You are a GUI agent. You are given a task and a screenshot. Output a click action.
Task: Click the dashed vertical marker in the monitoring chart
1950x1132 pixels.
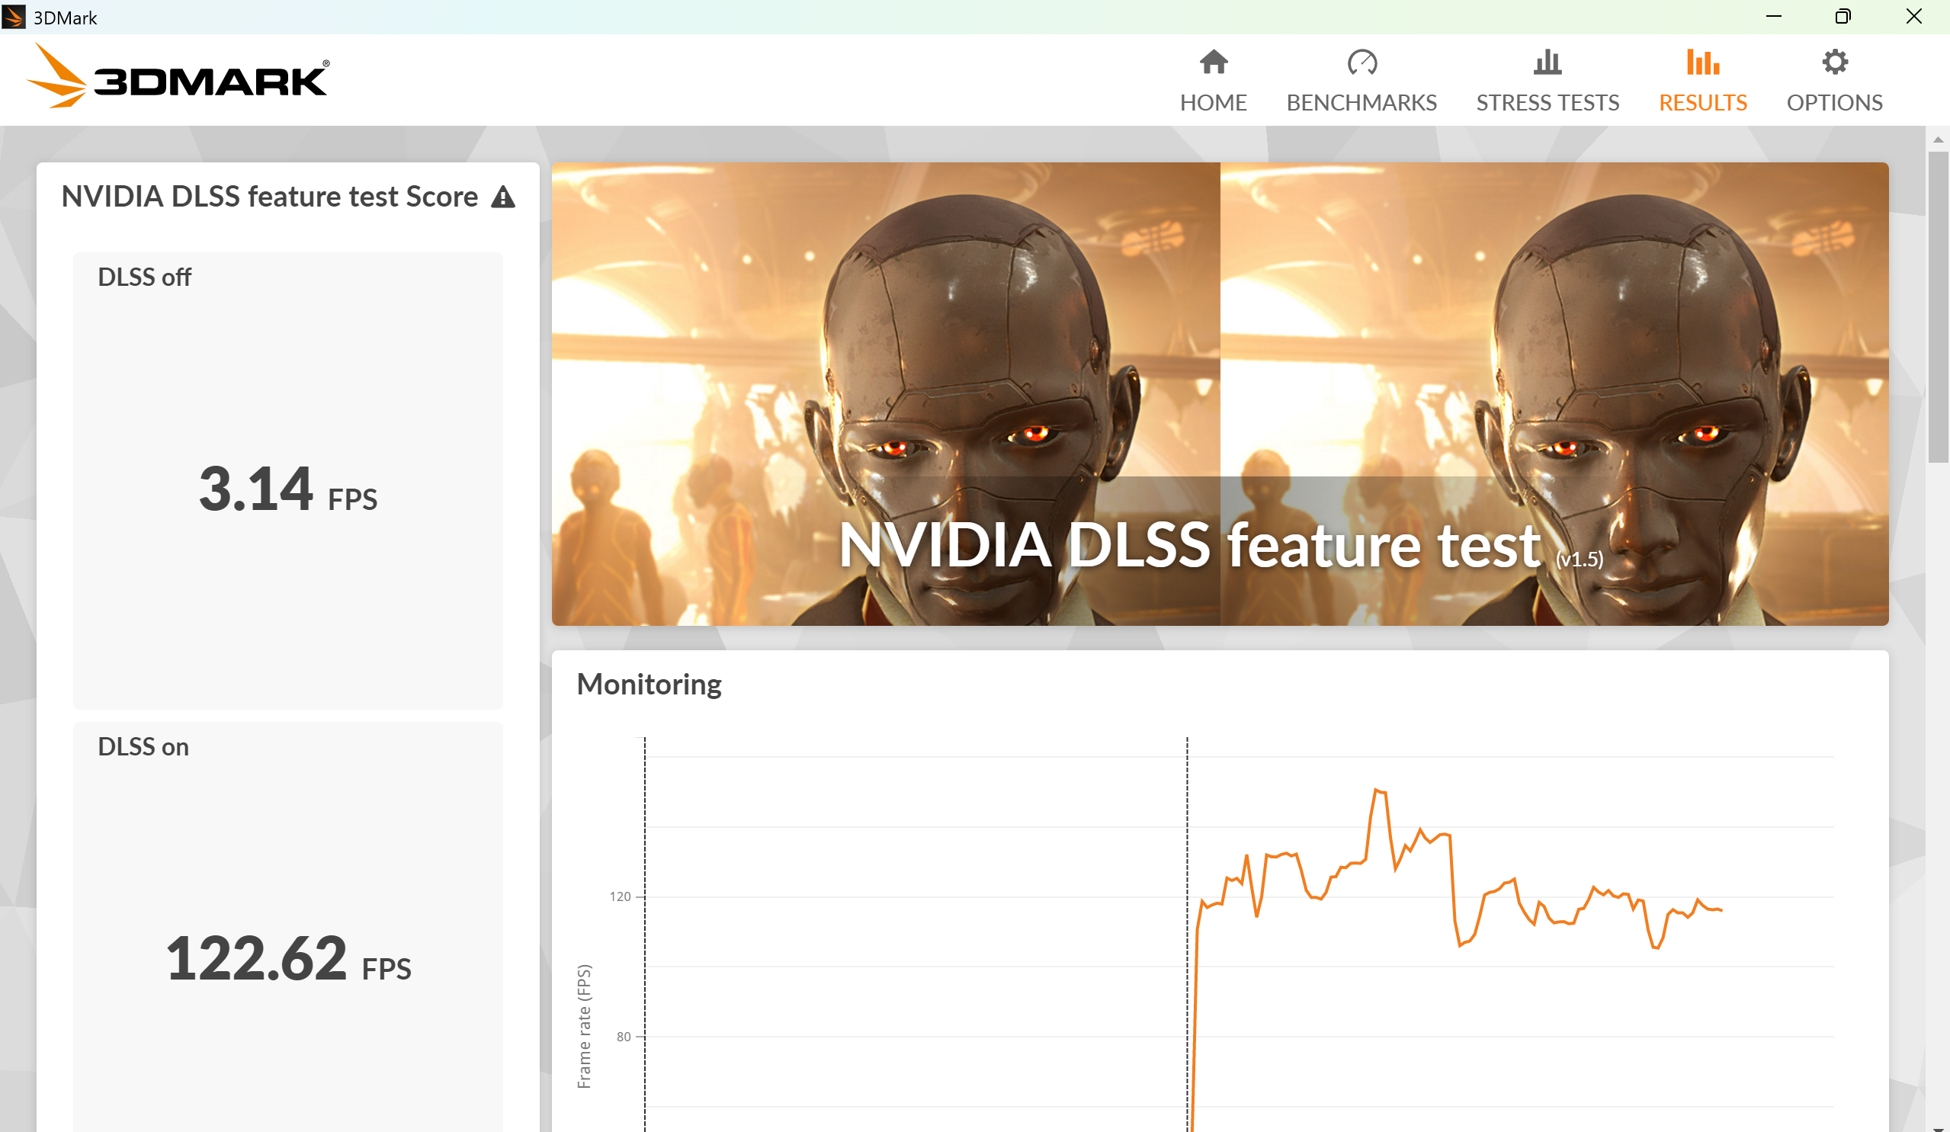click(1187, 813)
